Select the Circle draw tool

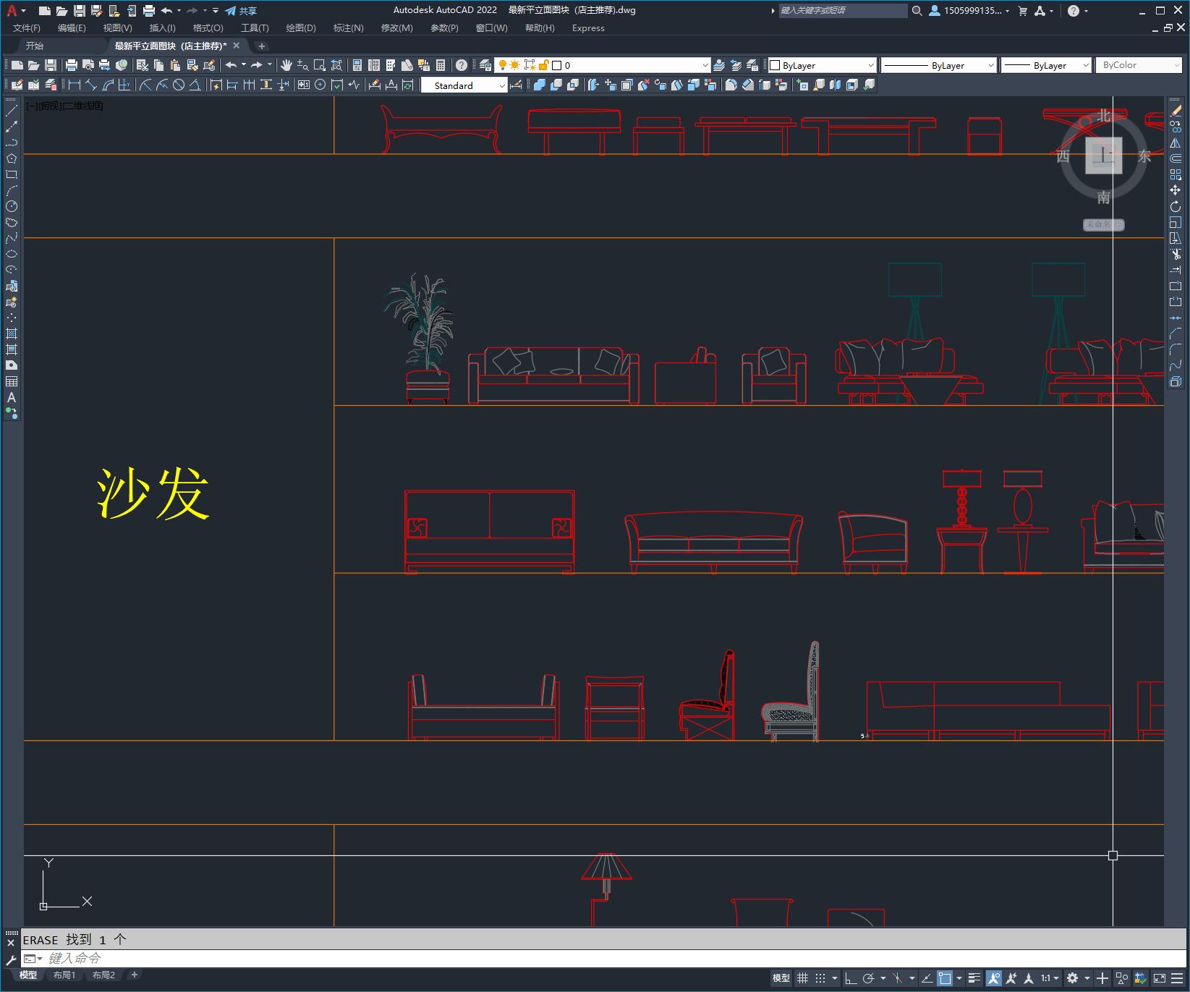tap(12, 206)
